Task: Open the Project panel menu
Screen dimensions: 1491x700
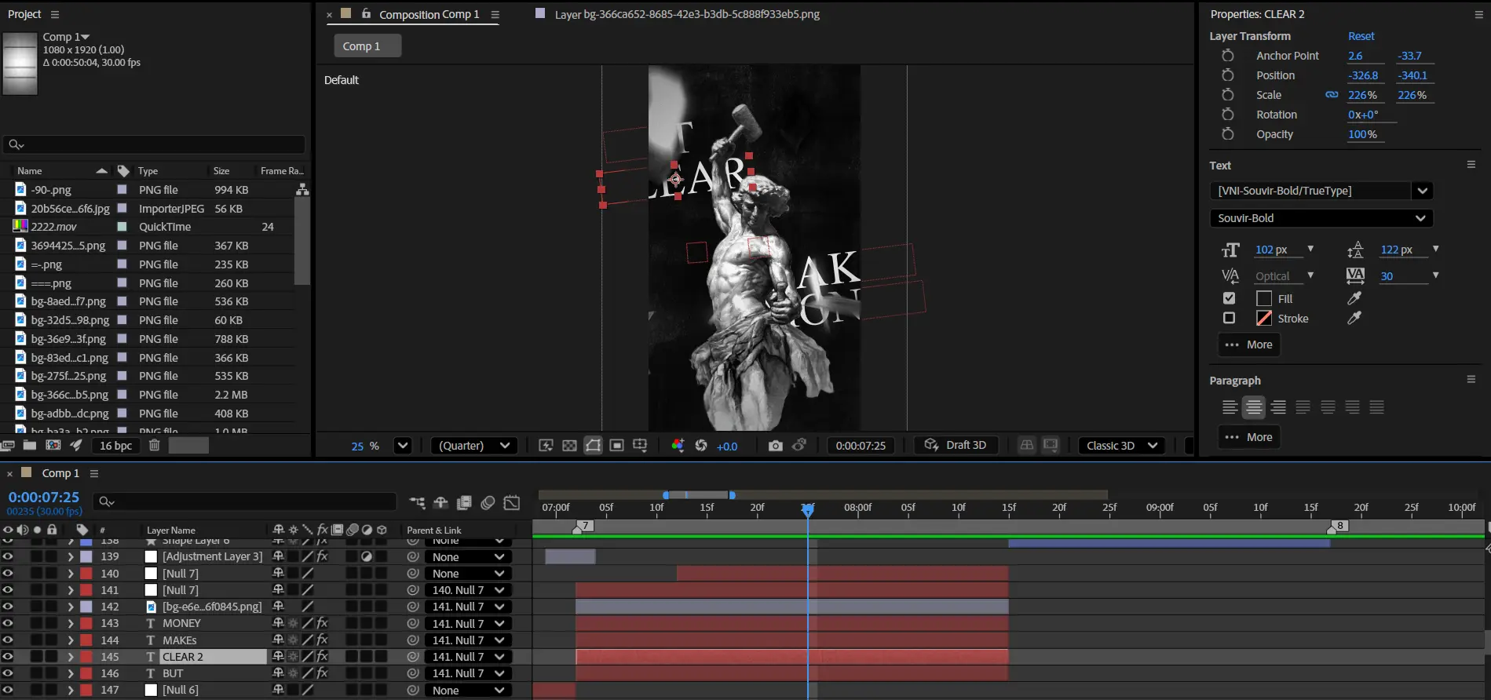Action: point(55,14)
